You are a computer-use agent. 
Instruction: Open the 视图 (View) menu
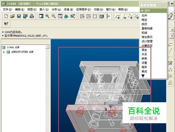pos(32,9)
